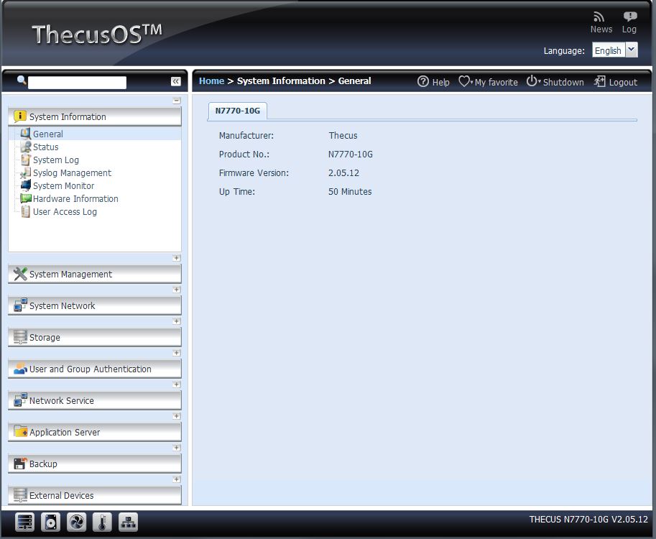
Task: Open System Monitor in the tree
Action: coord(63,186)
